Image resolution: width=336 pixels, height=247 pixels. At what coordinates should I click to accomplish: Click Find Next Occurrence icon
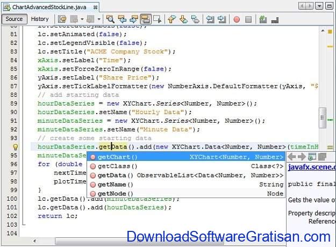[x=134, y=19]
